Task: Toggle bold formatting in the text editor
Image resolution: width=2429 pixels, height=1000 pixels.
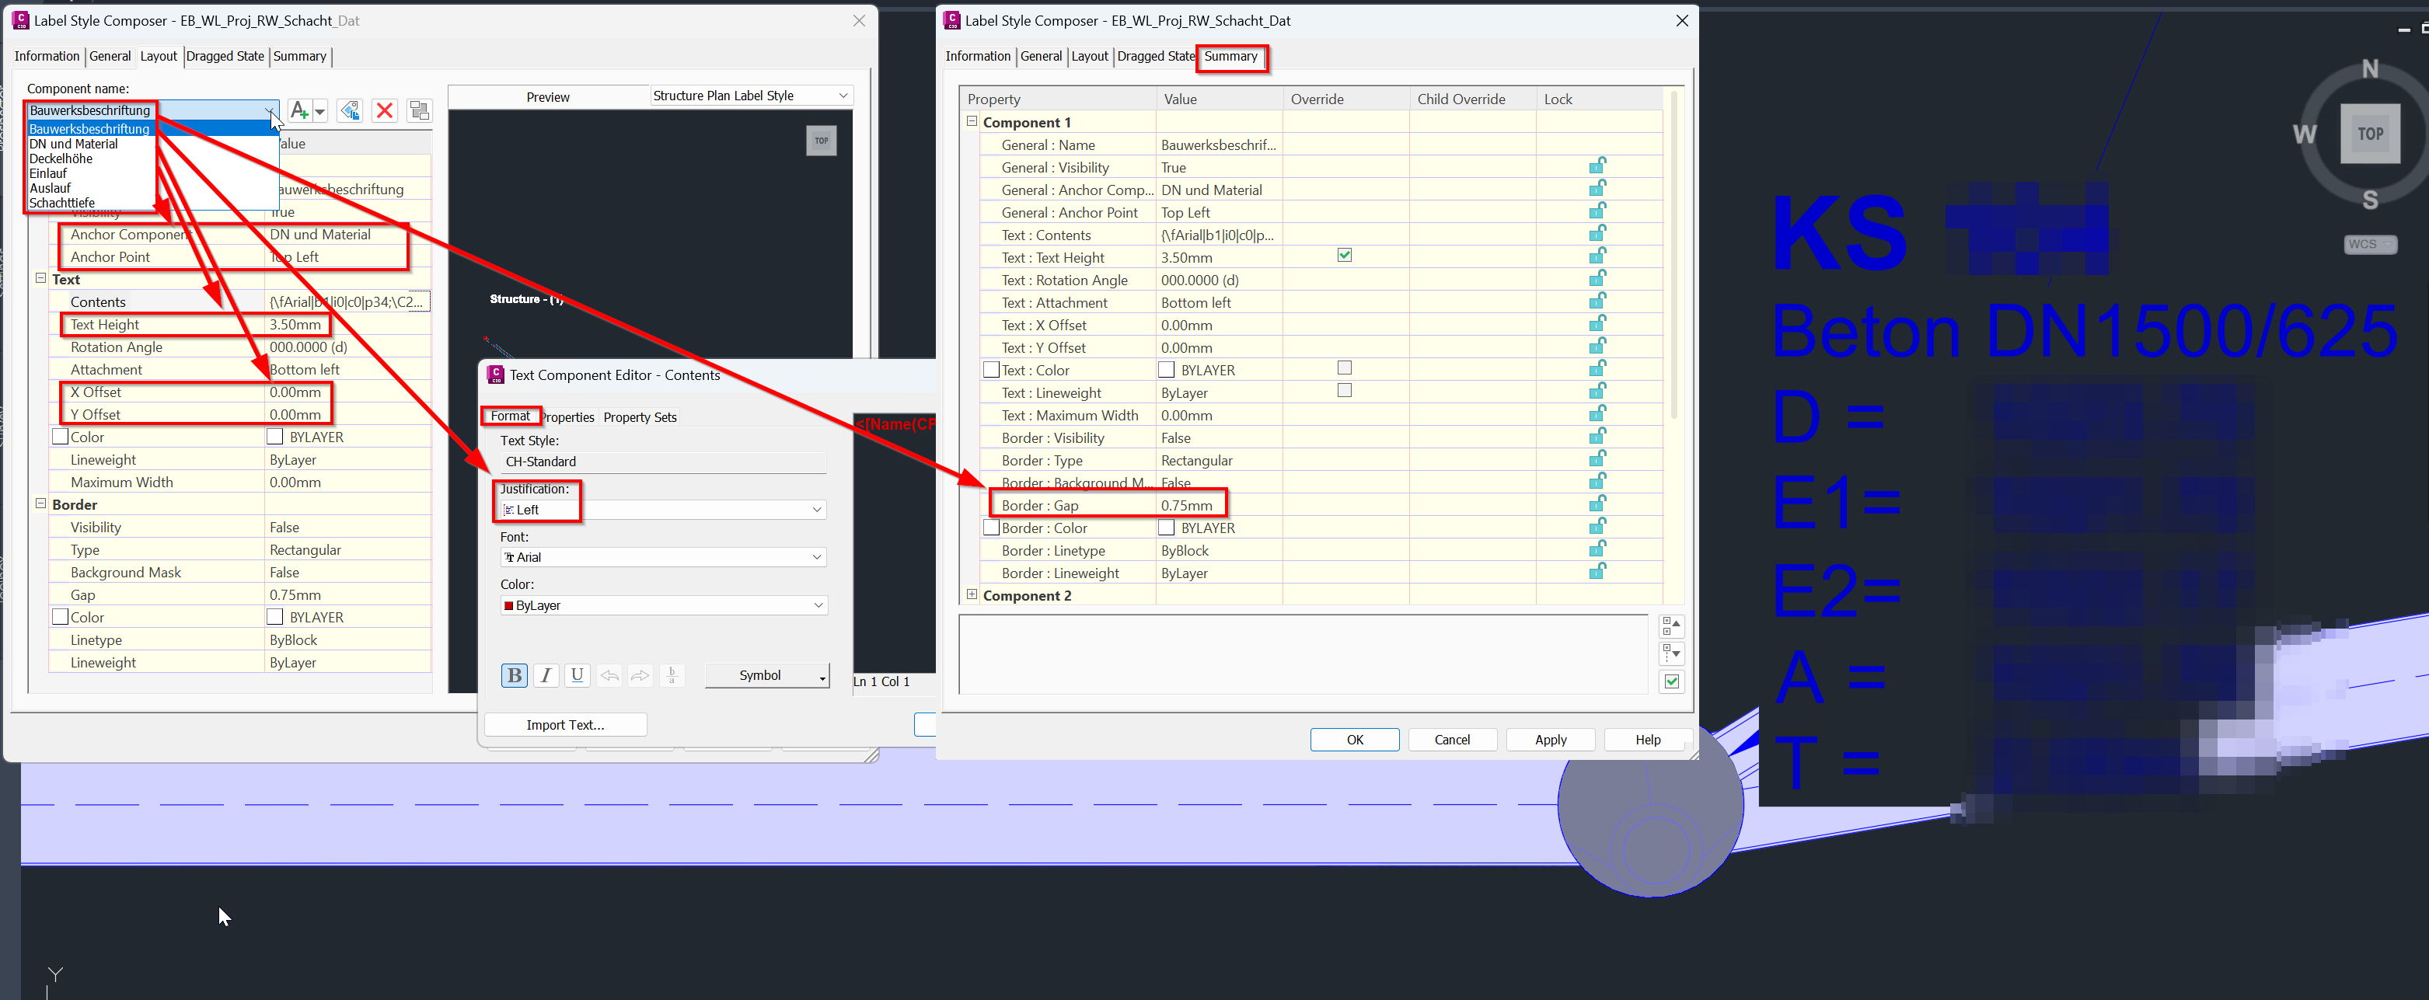Action: point(515,675)
